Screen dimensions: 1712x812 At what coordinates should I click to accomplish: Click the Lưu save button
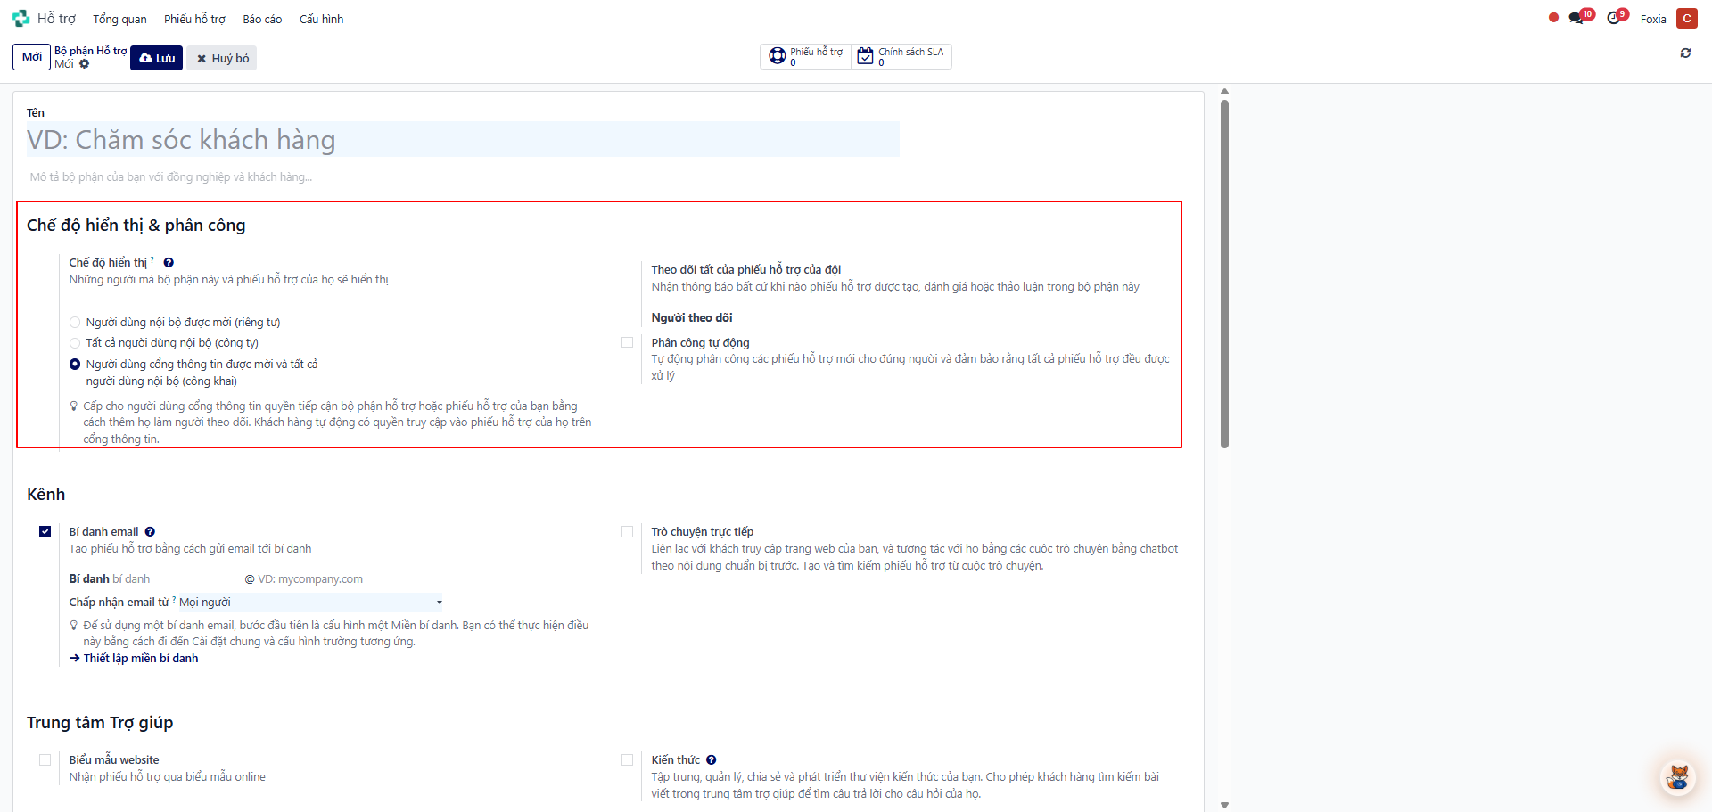click(157, 58)
